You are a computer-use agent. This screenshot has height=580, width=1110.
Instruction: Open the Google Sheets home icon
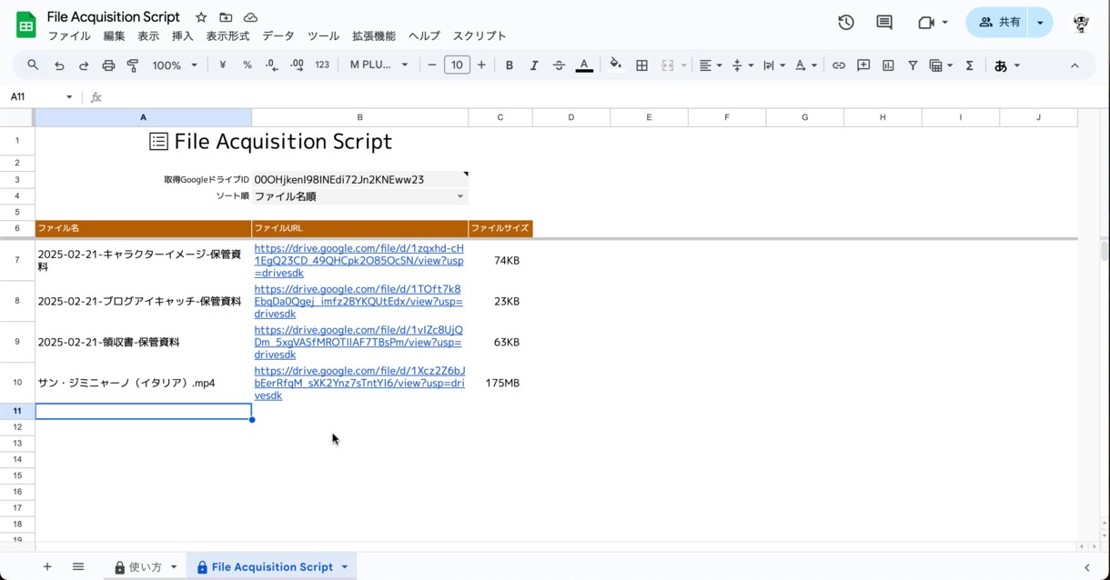coord(25,25)
